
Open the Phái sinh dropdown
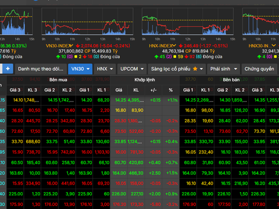click(224, 69)
